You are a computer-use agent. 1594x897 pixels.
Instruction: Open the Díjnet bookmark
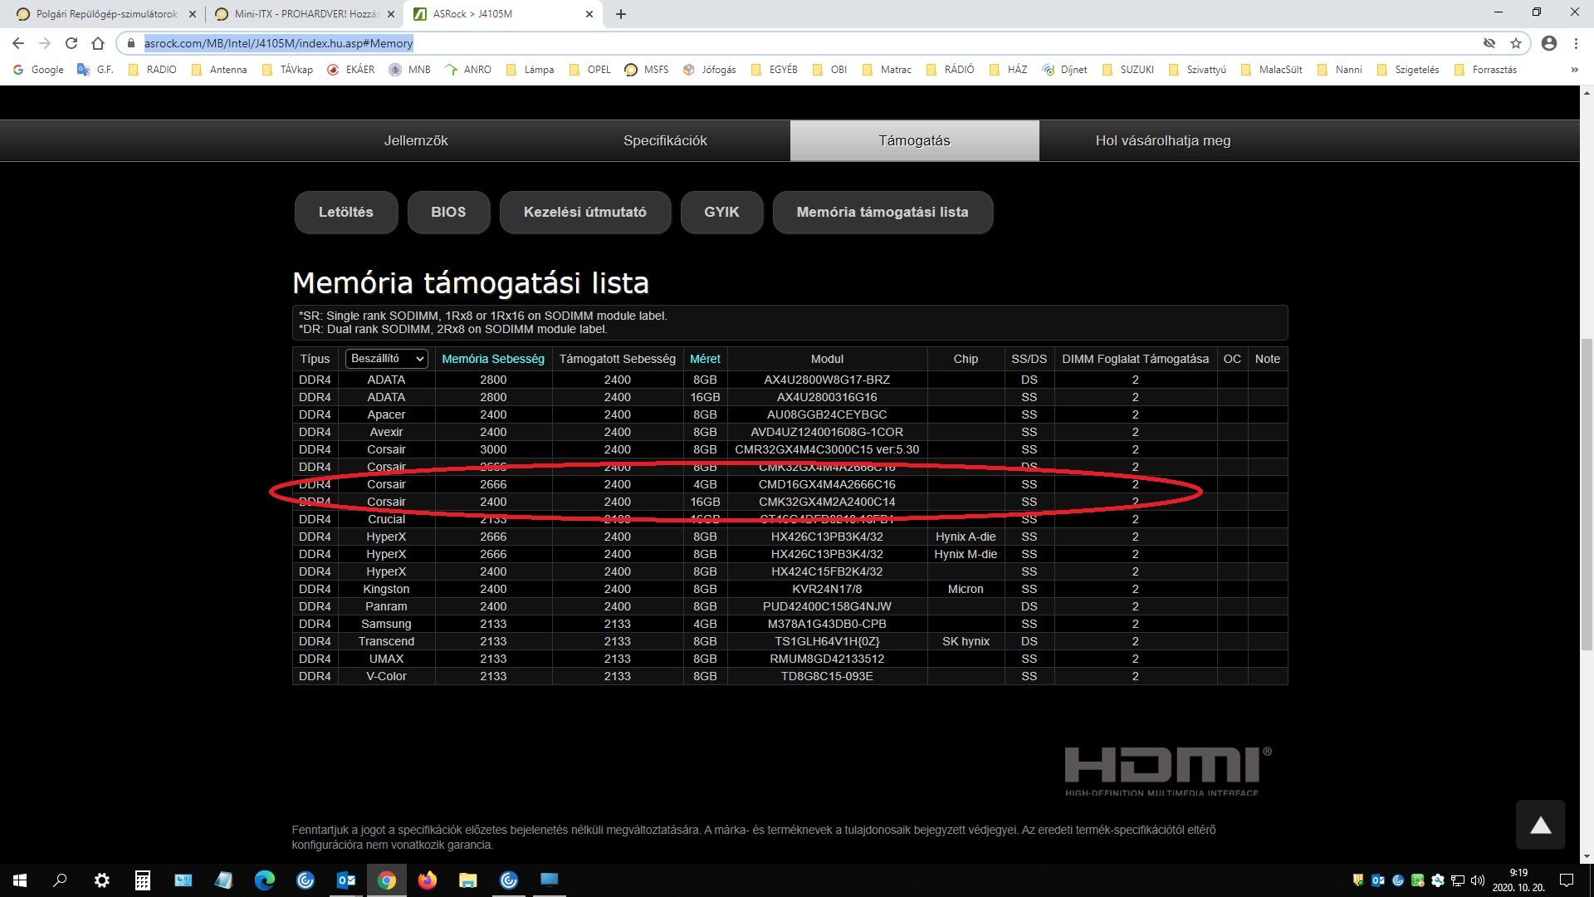[1065, 70]
